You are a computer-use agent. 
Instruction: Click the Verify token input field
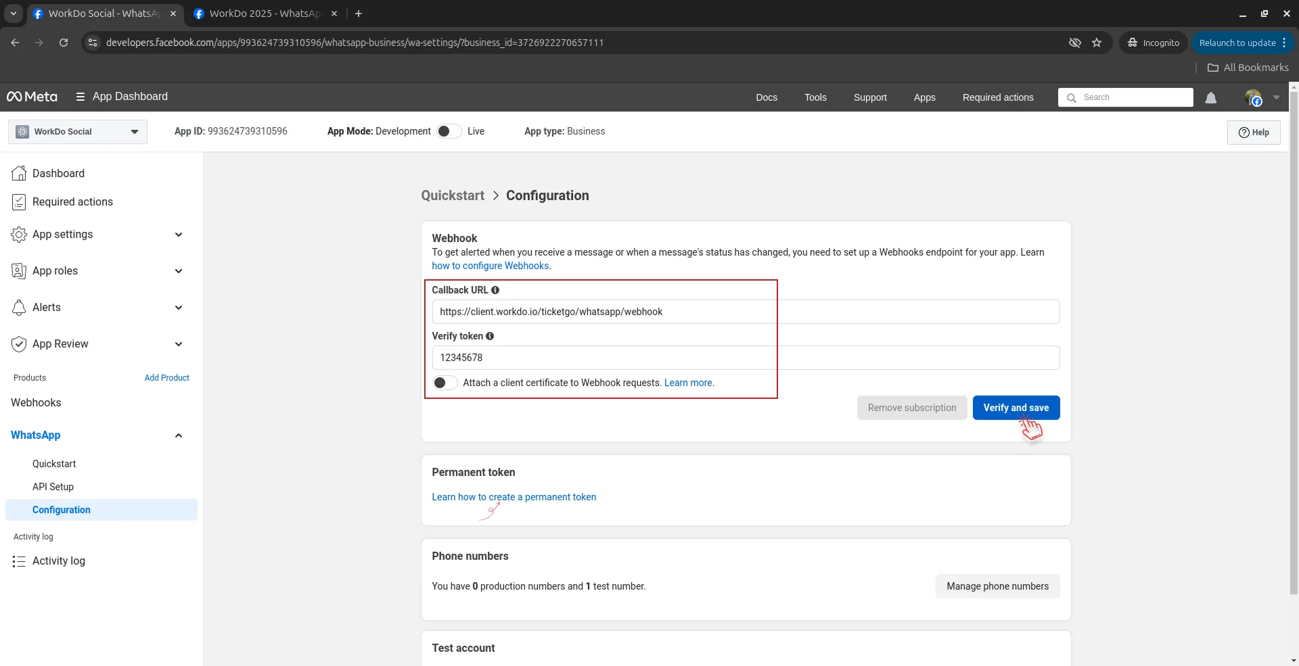coord(745,358)
